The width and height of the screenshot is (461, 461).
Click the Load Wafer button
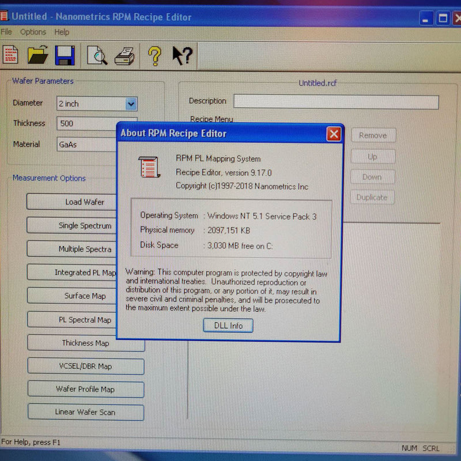click(85, 202)
